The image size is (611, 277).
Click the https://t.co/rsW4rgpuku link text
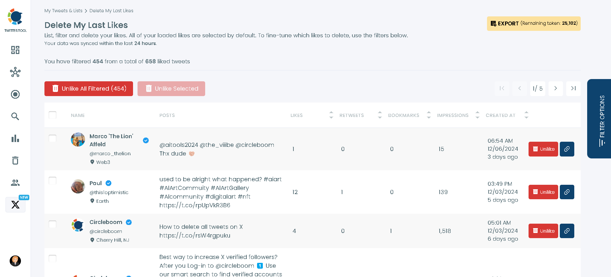(195, 236)
